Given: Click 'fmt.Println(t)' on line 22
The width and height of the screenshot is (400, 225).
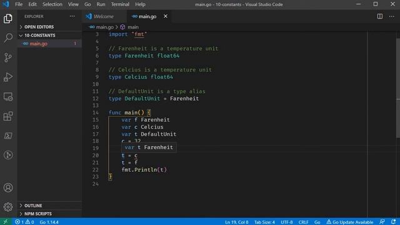Looking at the screenshot, I should pyautogui.click(x=144, y=169).
